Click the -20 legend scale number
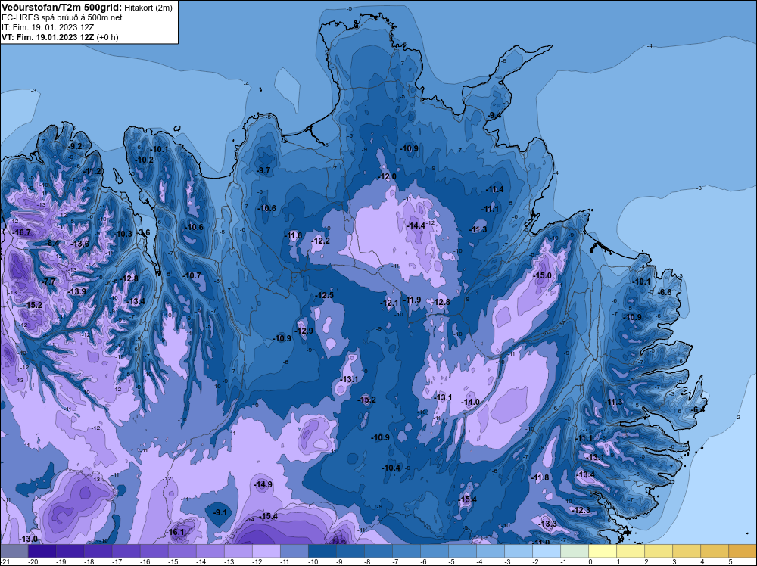 33,561
